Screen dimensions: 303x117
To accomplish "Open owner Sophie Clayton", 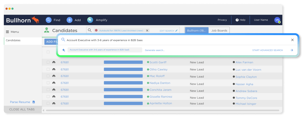I will [x=246, y=77].
